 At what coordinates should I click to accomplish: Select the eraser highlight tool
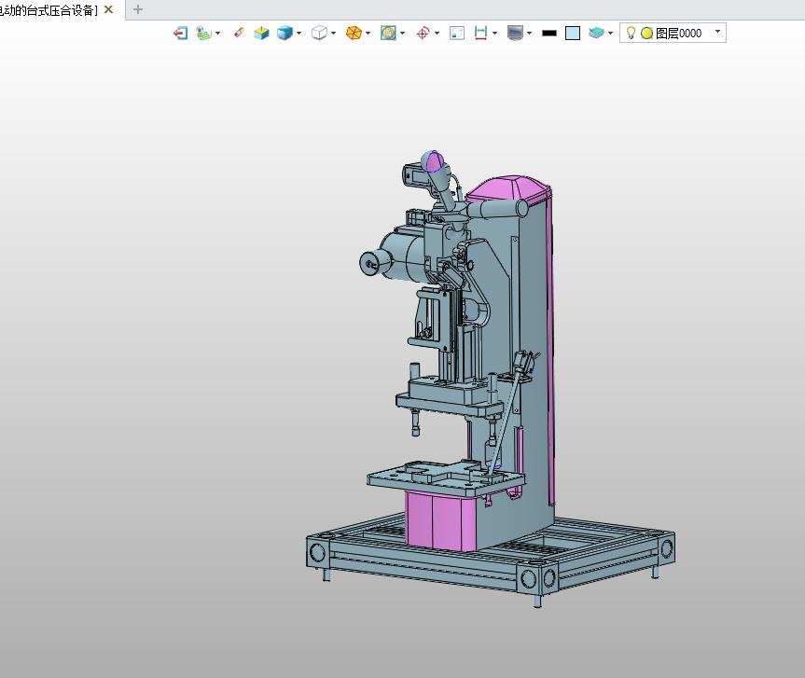tap(239, 34)
